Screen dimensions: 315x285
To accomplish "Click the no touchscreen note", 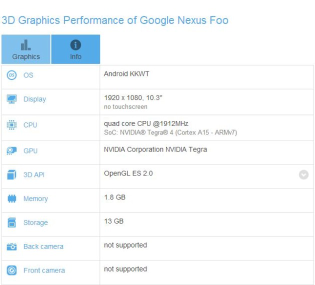I will pos(125,106).
